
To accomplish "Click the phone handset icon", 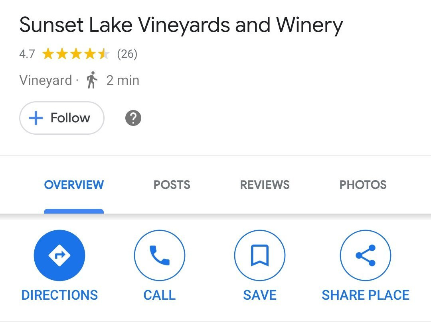I will 159,255.
